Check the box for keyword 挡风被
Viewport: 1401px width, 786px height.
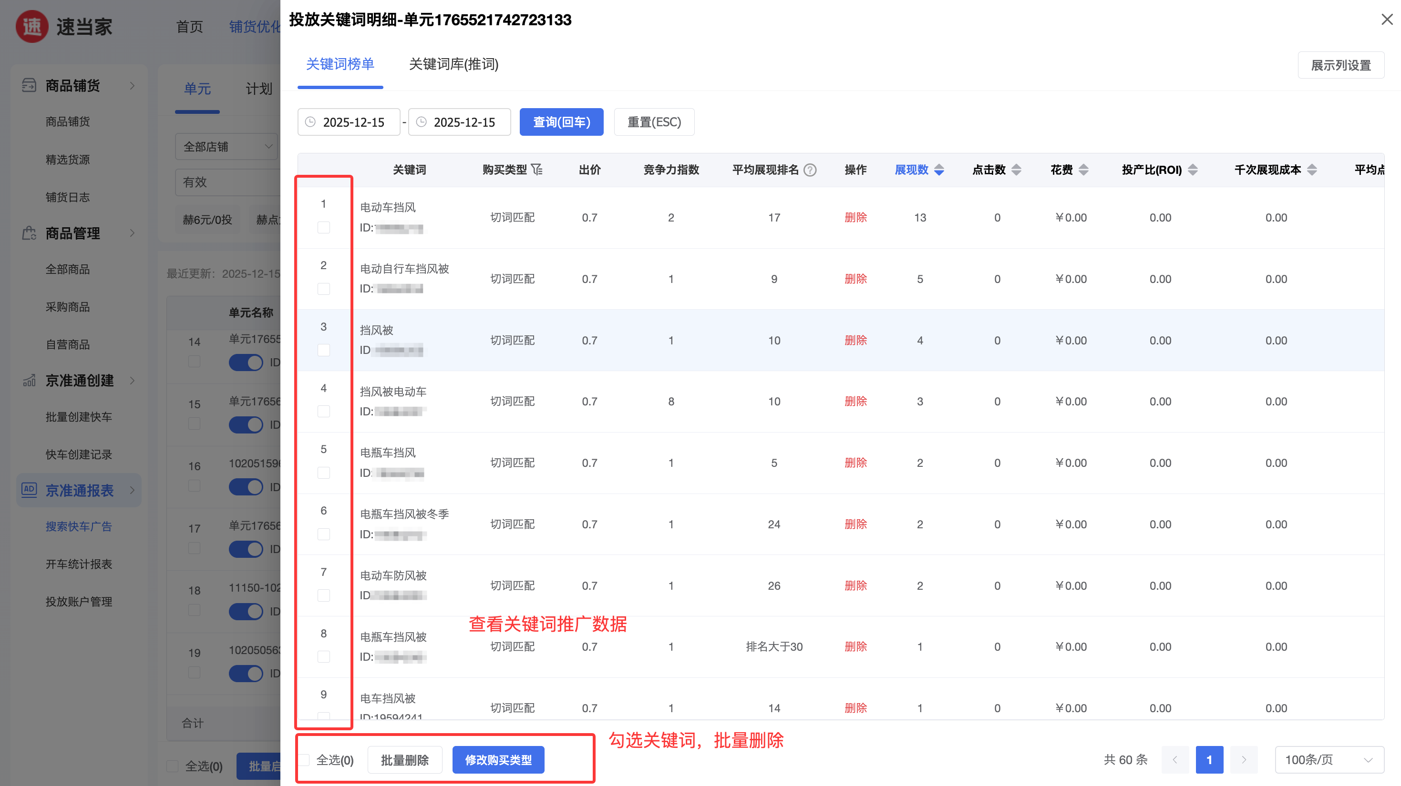point(324,350)
